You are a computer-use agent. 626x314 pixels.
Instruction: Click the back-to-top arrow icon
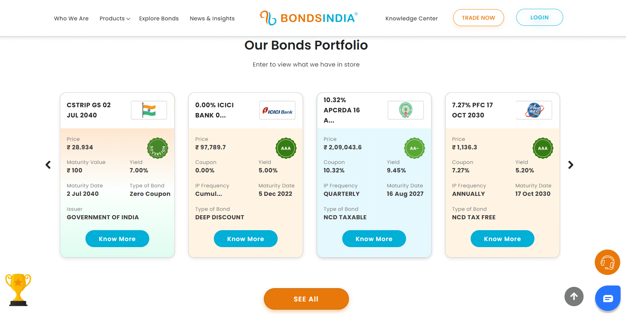(x=574, y=296)
